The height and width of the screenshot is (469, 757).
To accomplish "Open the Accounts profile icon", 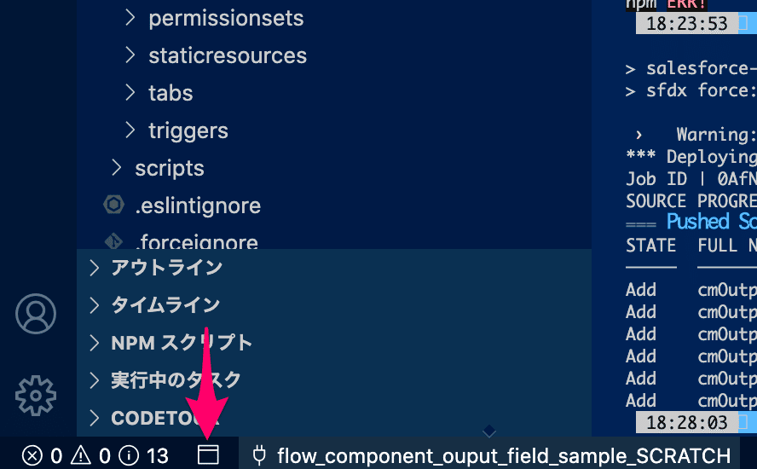I will (36, 314).
